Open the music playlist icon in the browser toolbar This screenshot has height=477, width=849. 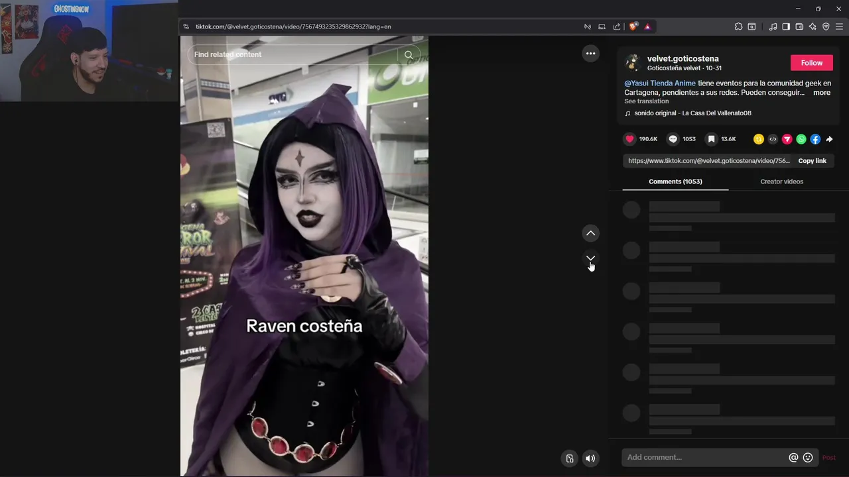(773, 26)
